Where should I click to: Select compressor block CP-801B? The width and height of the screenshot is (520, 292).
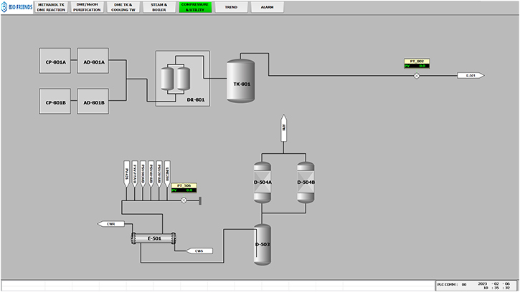click(55, 102)
